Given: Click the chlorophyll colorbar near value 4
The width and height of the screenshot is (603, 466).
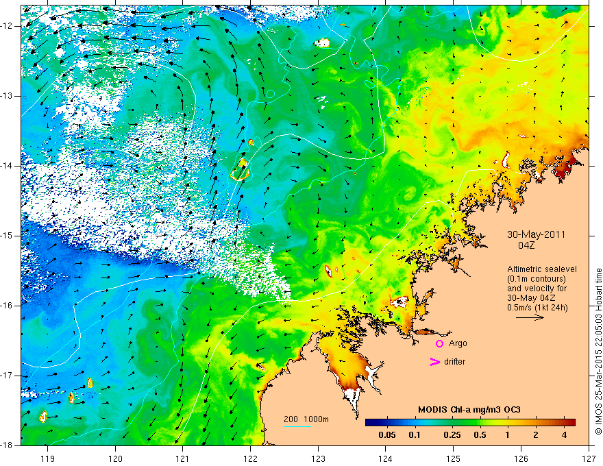Looking at the screenshot, I should [564, 422].
